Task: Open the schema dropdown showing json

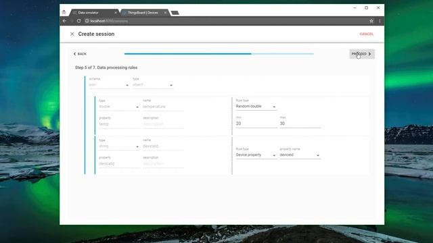Action: [x=108, y=85]
